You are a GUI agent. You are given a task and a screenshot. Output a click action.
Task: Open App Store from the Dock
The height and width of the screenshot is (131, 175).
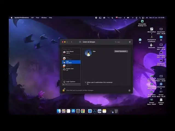[73, 111]
